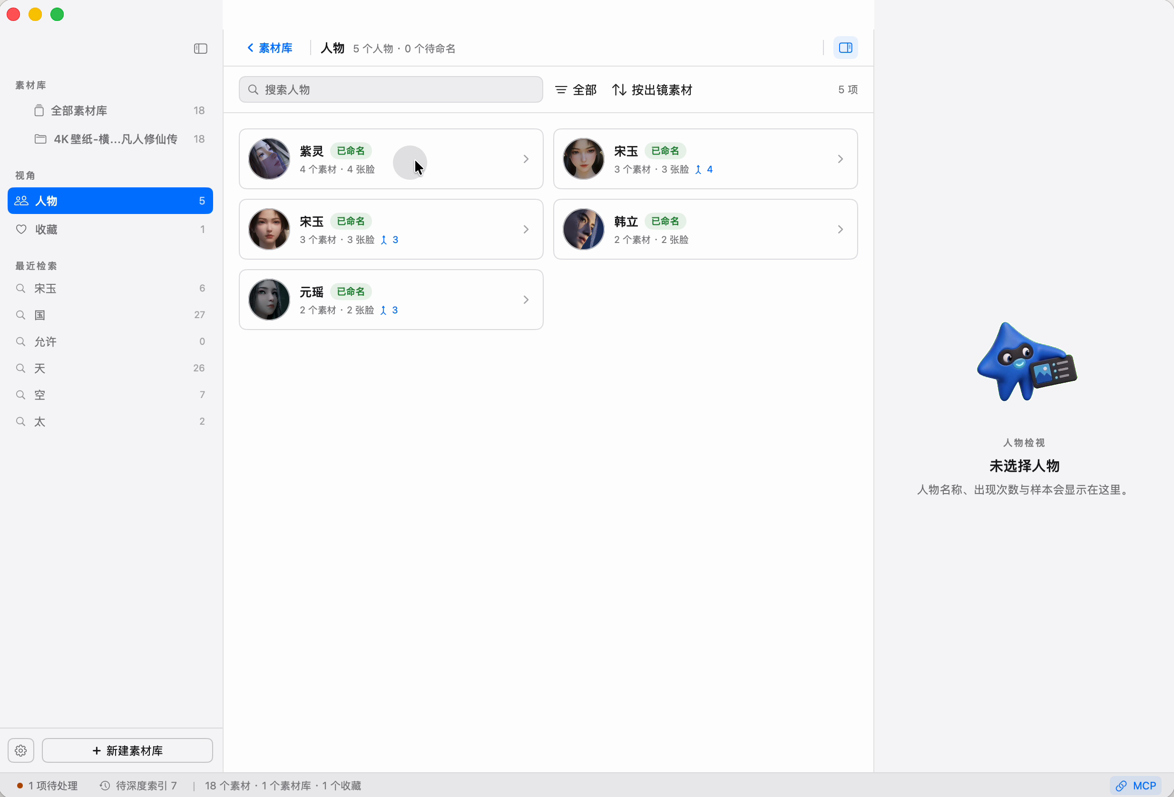
Task: Expand 韩立 card chevron
Action: pyautogui.click(x=840, y=229)
